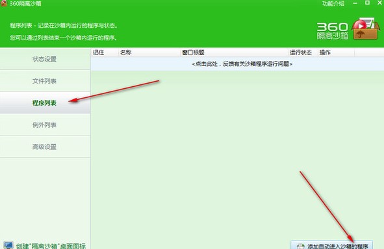Click 添加自动进入沙箱的程序 button
The height and width of the screenshot is (249, 384).
click(x=332, y=245)
